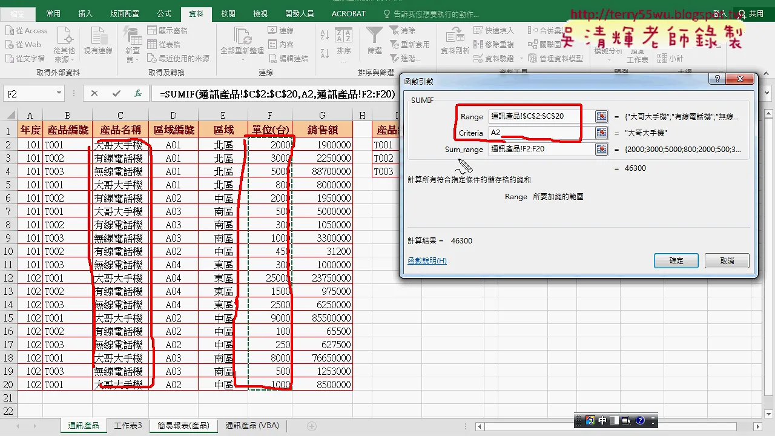Click into the Sum_range input field
This screenshot has width=775, height=436.
(x=541, y=149)
